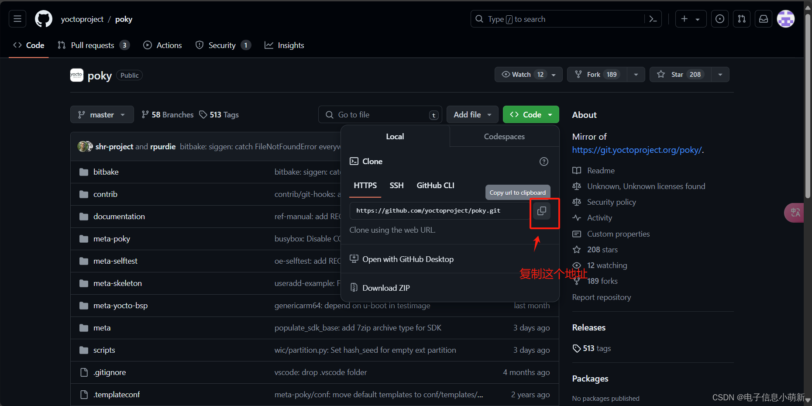Open the command palette icon
Viewport: 812px width, 406px height.
point(653,19)
